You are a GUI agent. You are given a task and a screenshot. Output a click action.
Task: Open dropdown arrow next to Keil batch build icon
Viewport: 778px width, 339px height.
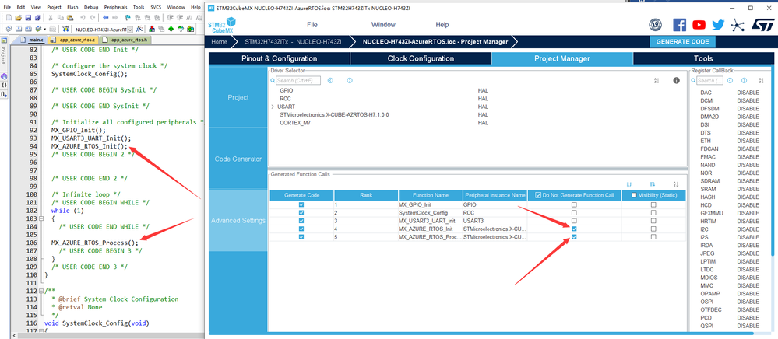coord(44,30)
